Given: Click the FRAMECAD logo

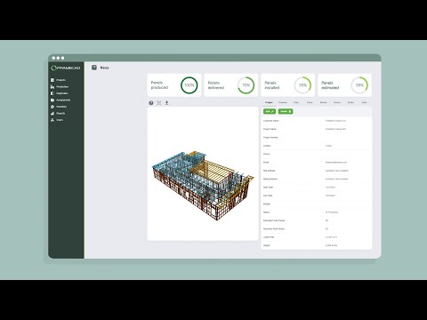Looking at the screenshot, I should tap(66, 68).
